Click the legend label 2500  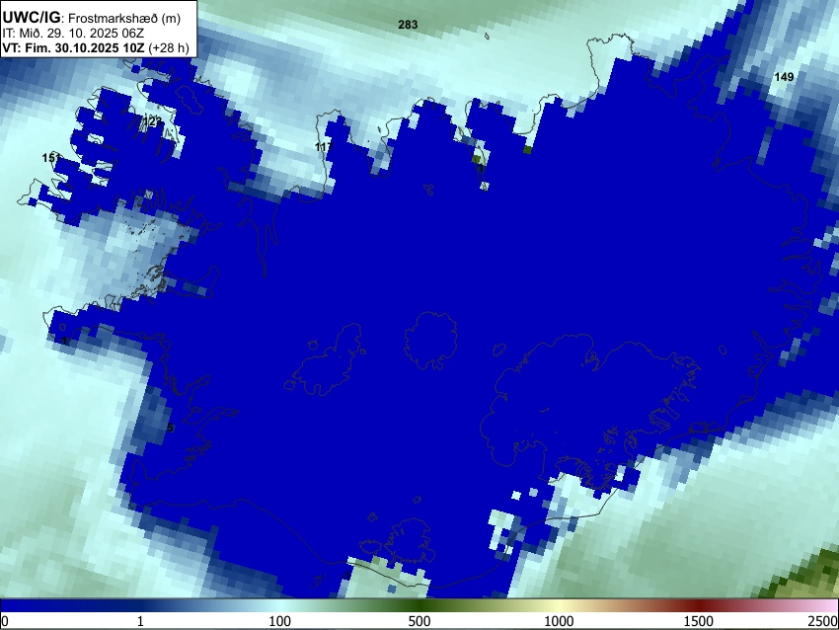pos(824,621)
